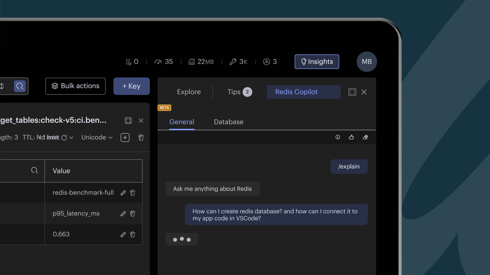This screenshot has width=490, height=275.
Task: Search the table column with magnifier icon
Action: 34,170
